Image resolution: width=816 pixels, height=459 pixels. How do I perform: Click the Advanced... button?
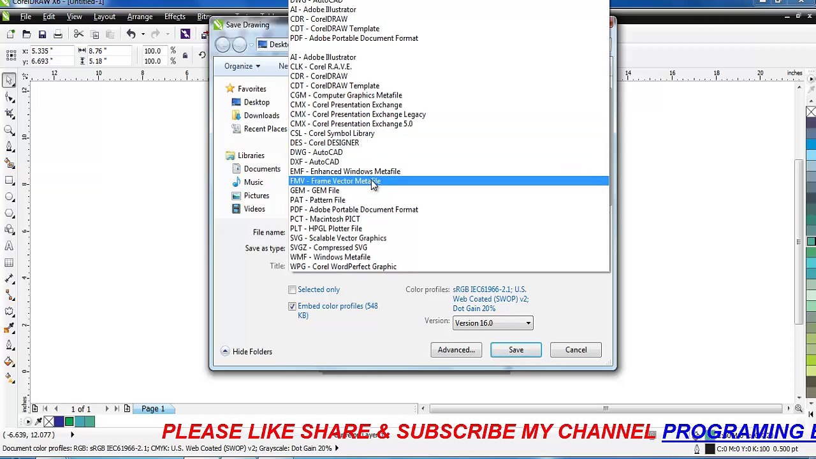(456, 350)
